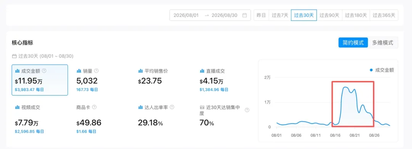Select the 成交金额 metric card
This screenshot has height=149, width=412.
(x=40, y=80)
